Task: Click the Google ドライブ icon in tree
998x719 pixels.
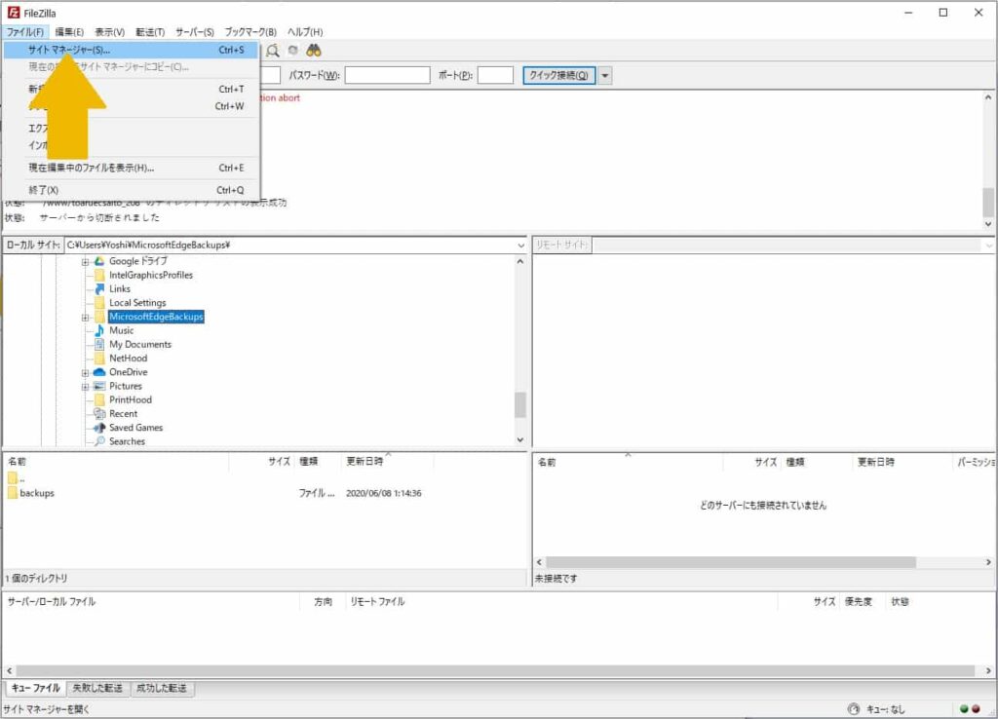Action: click(x=99, y=261)
